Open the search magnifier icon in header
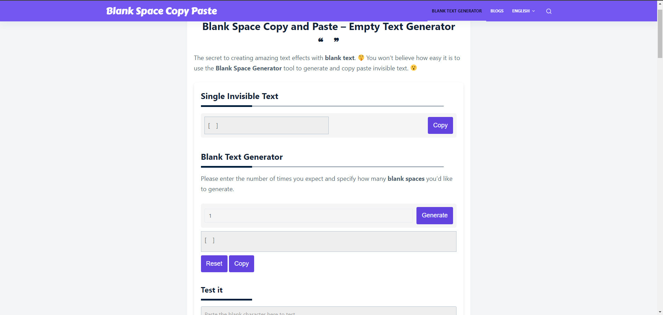The width and height of the screenshot is (663, 315). (549, 11)
